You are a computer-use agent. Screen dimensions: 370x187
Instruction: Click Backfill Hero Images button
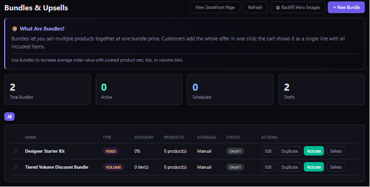click(x=298, y=8)
